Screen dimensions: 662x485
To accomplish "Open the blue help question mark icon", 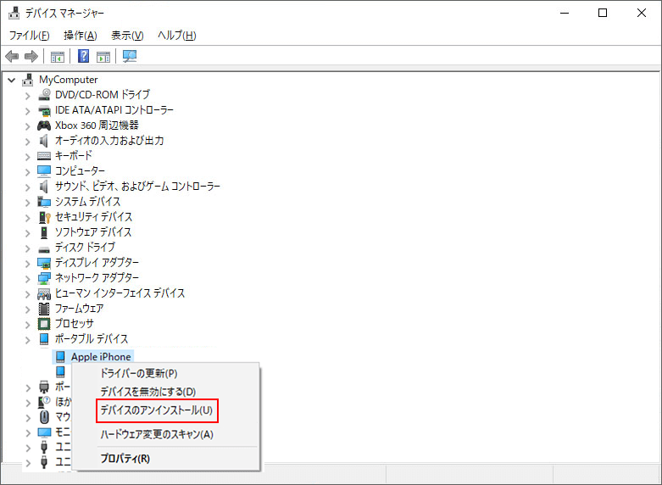I will (84, 56).
